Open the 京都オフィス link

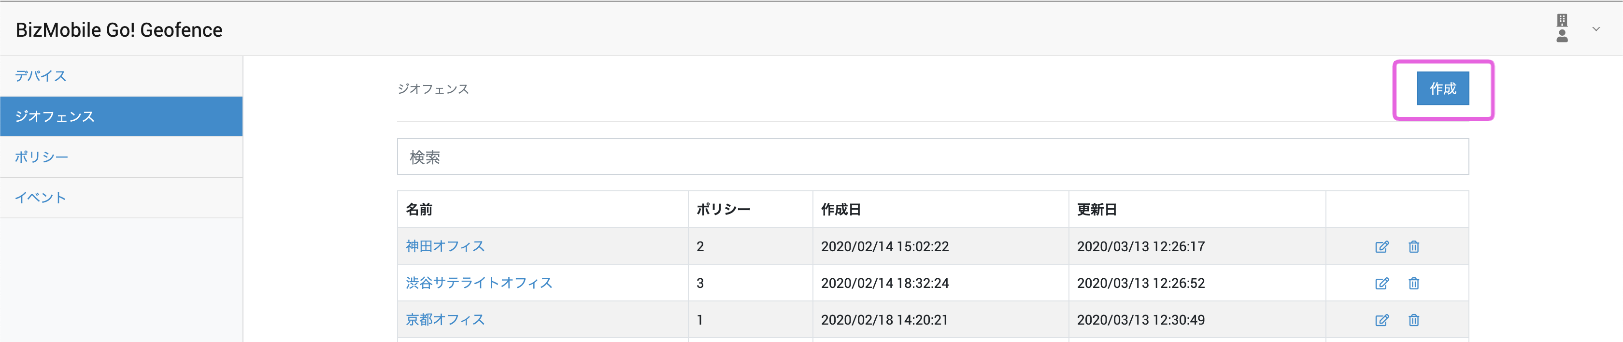click(x=445, y=319)
